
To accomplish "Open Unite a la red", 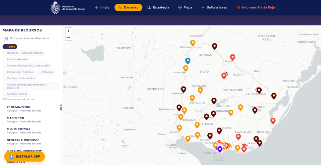I will (214, 7).
